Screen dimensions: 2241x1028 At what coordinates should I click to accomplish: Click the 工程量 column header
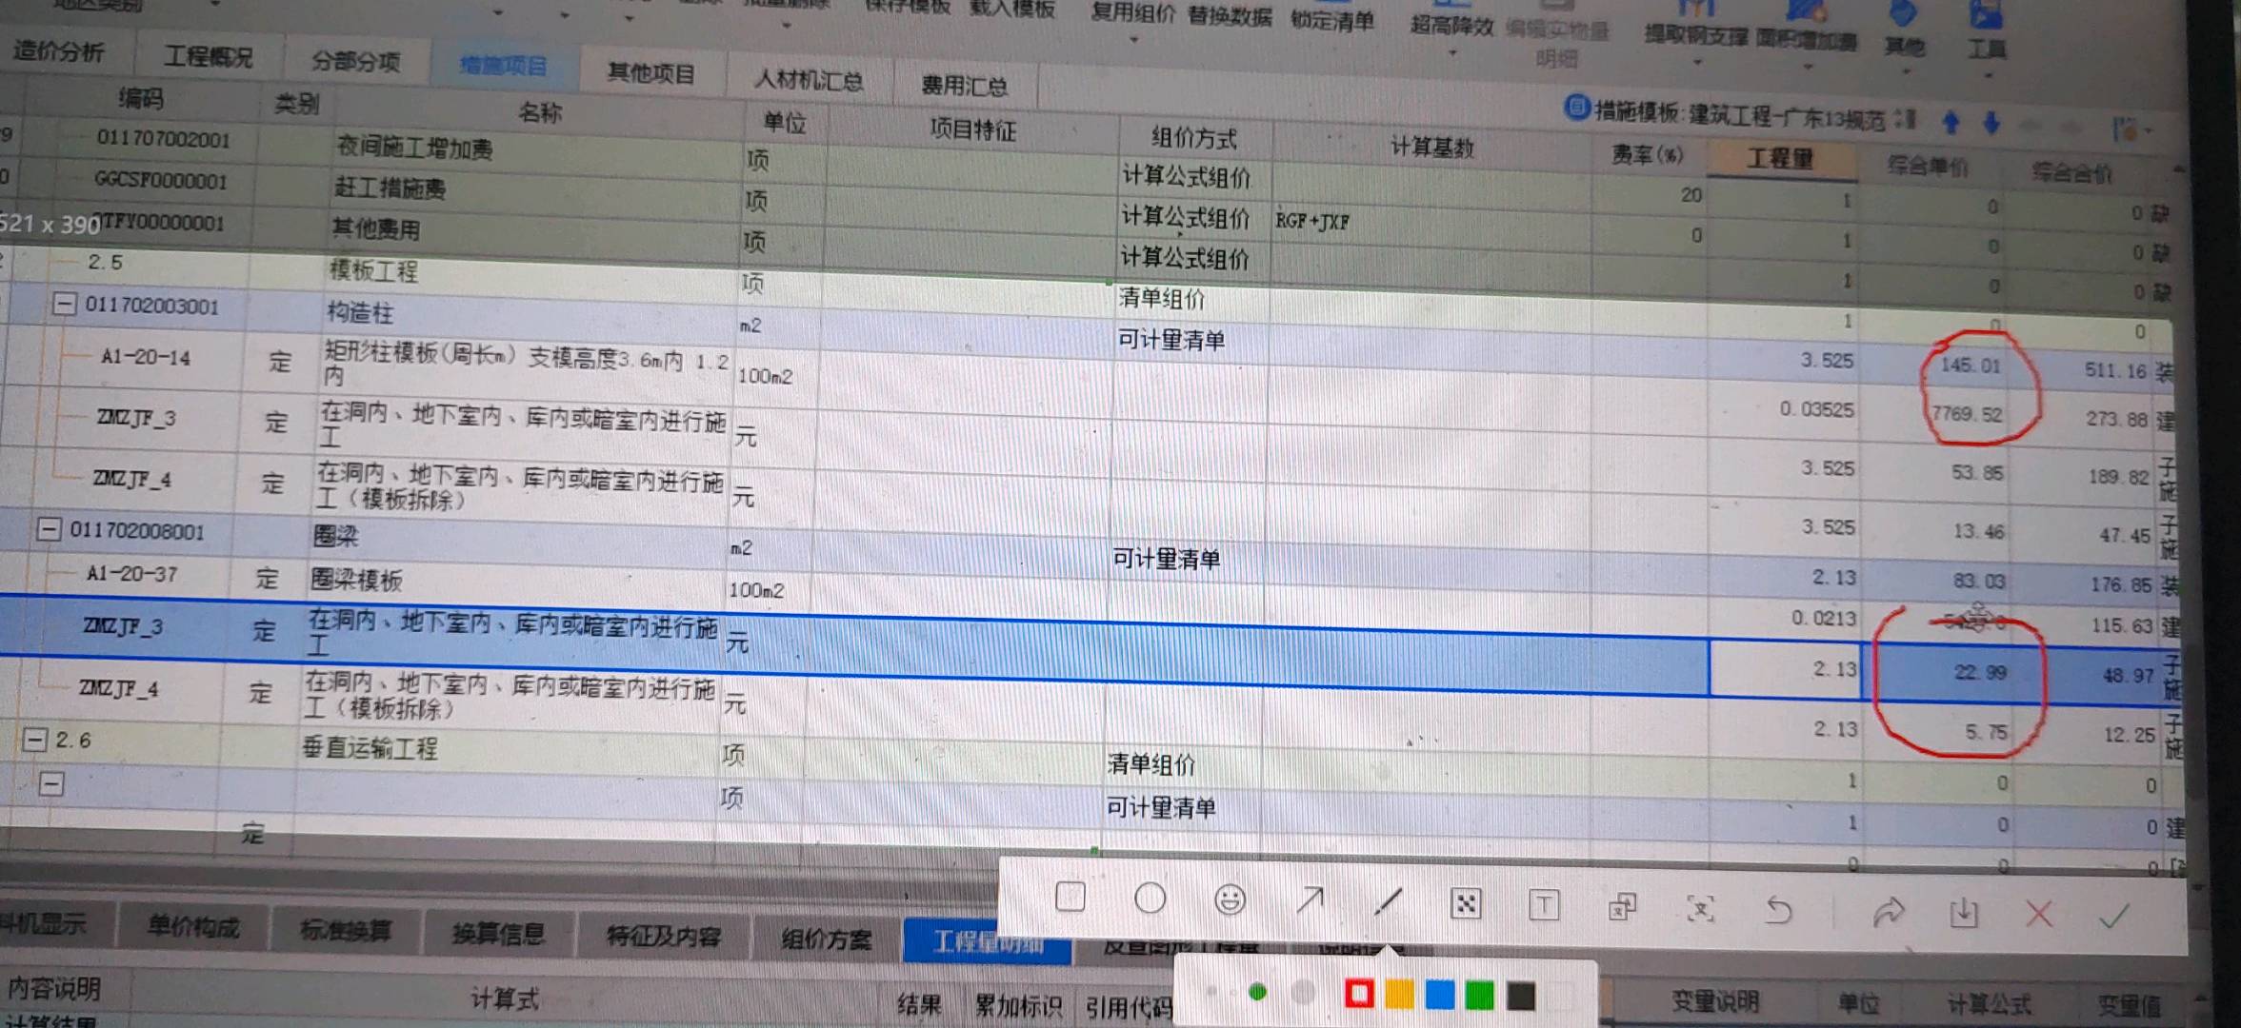1779,158
